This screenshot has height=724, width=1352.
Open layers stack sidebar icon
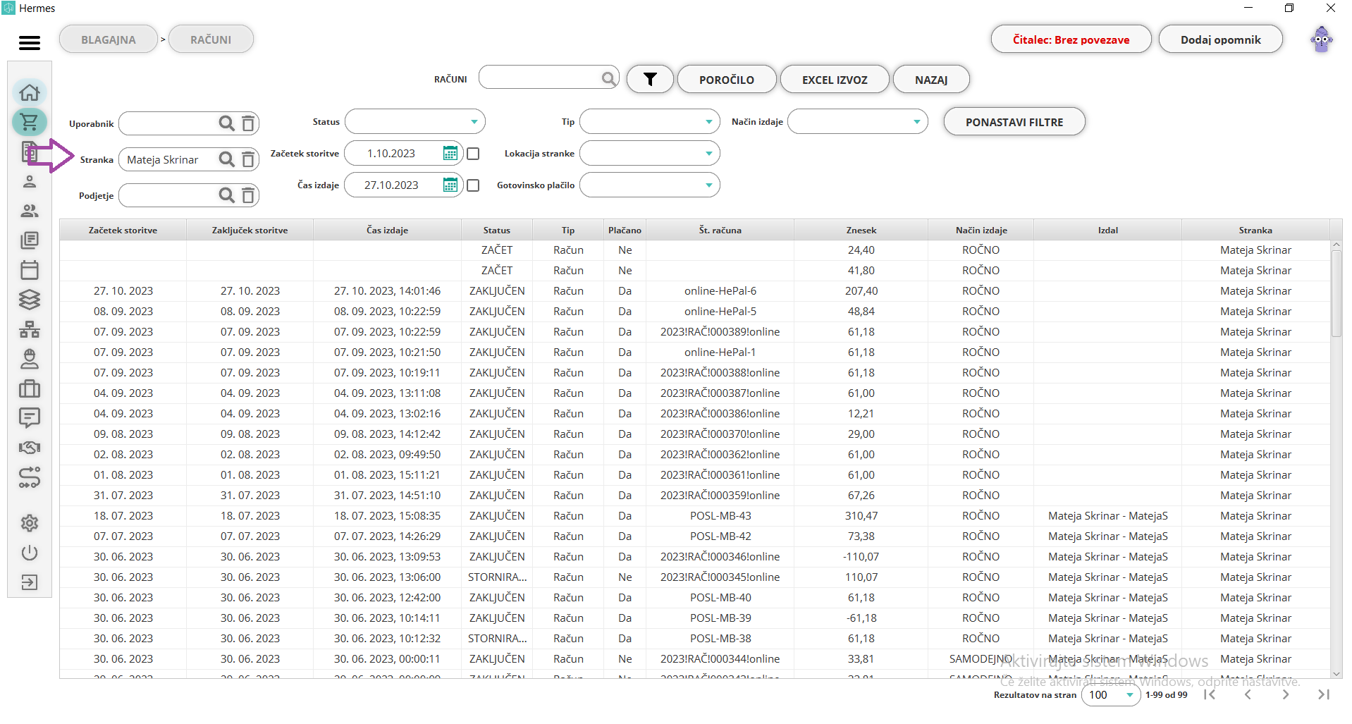[x=30, y=300]
